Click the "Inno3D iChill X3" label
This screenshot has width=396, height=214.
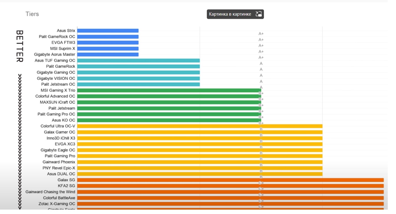pyautogui.click(x=61, y=138)
